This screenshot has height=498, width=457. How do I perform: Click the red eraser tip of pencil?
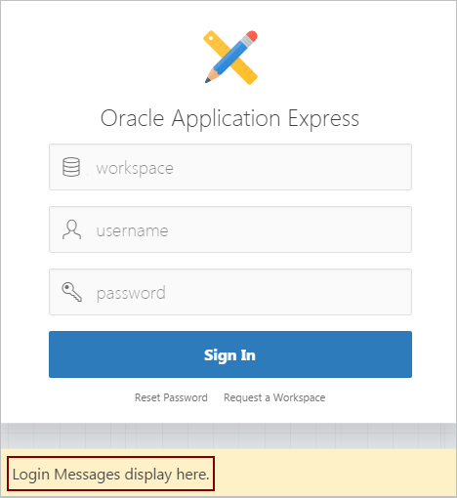(x=251, y=36)
